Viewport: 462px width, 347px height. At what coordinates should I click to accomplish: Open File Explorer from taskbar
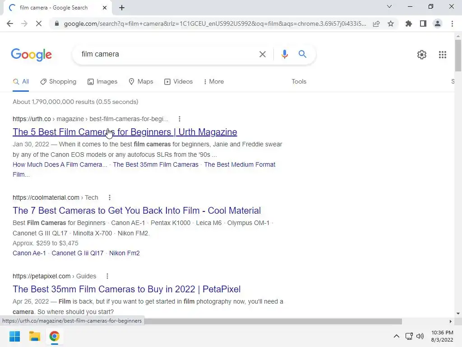coord(34,336)
